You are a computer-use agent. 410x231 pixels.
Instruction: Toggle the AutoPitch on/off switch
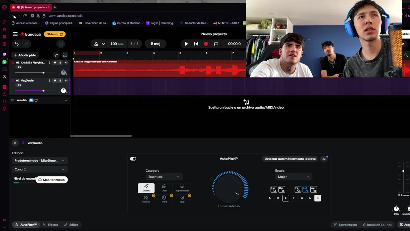pos(133,159)
